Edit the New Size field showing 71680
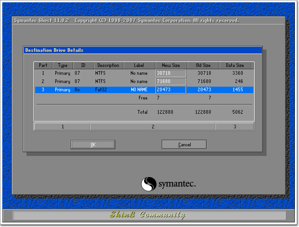 (x=171, y=81)
